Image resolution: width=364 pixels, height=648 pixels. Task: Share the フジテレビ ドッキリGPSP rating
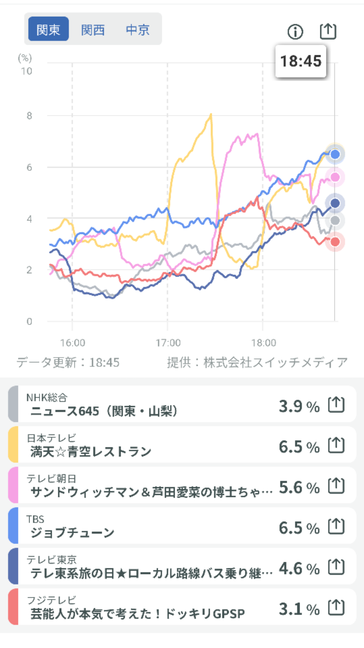point(336,607)
